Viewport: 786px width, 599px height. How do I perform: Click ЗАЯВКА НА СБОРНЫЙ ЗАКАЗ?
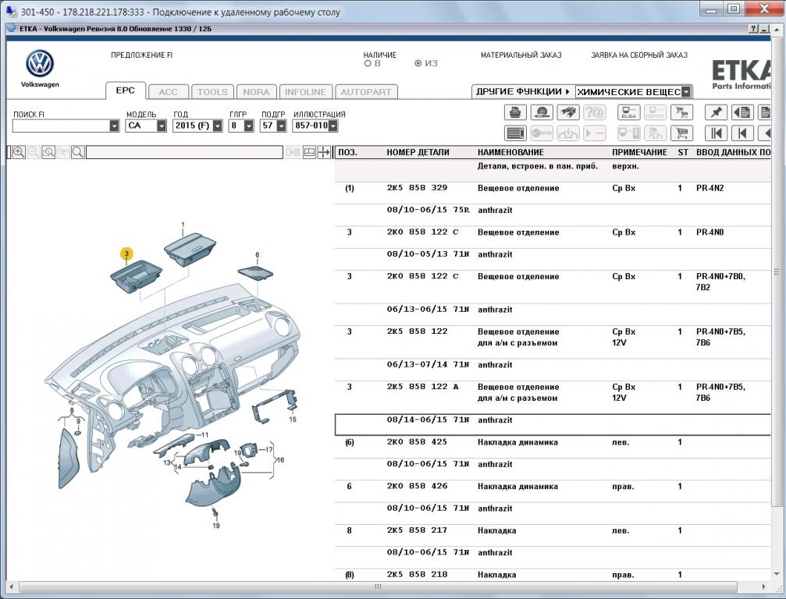[x=639, y=55]
